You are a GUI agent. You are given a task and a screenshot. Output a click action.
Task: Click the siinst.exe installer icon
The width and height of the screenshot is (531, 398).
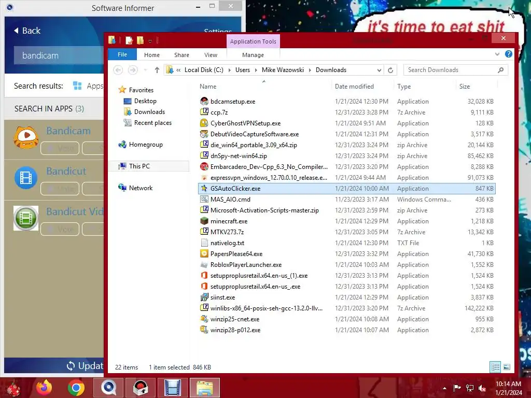(x=204, y=297)
